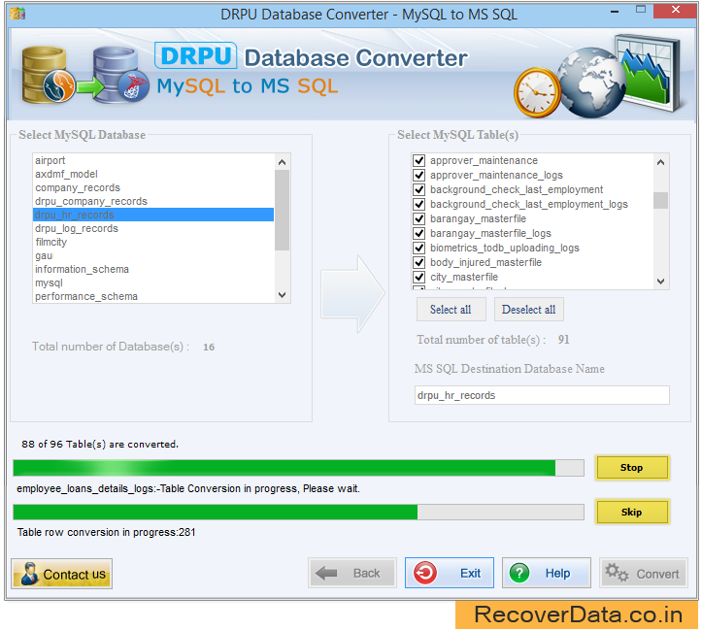This screenshot has width=702, height=631.
Task: Minimize the Database Converter window
Action: [615, 12]
